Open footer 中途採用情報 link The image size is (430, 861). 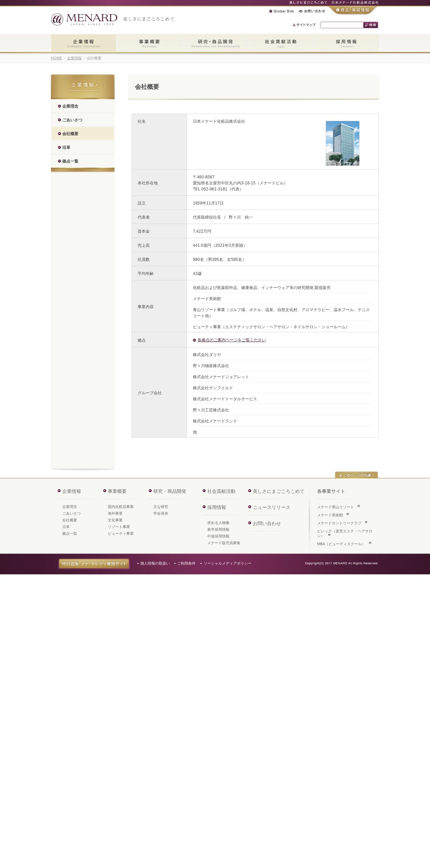pyautogui.click(x=218, y=536)
